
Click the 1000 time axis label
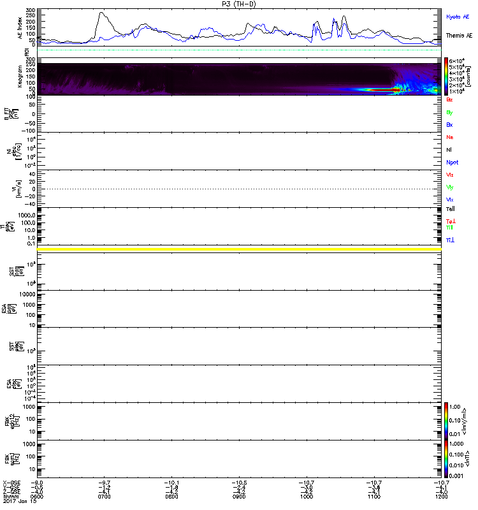tap(307, 497)
